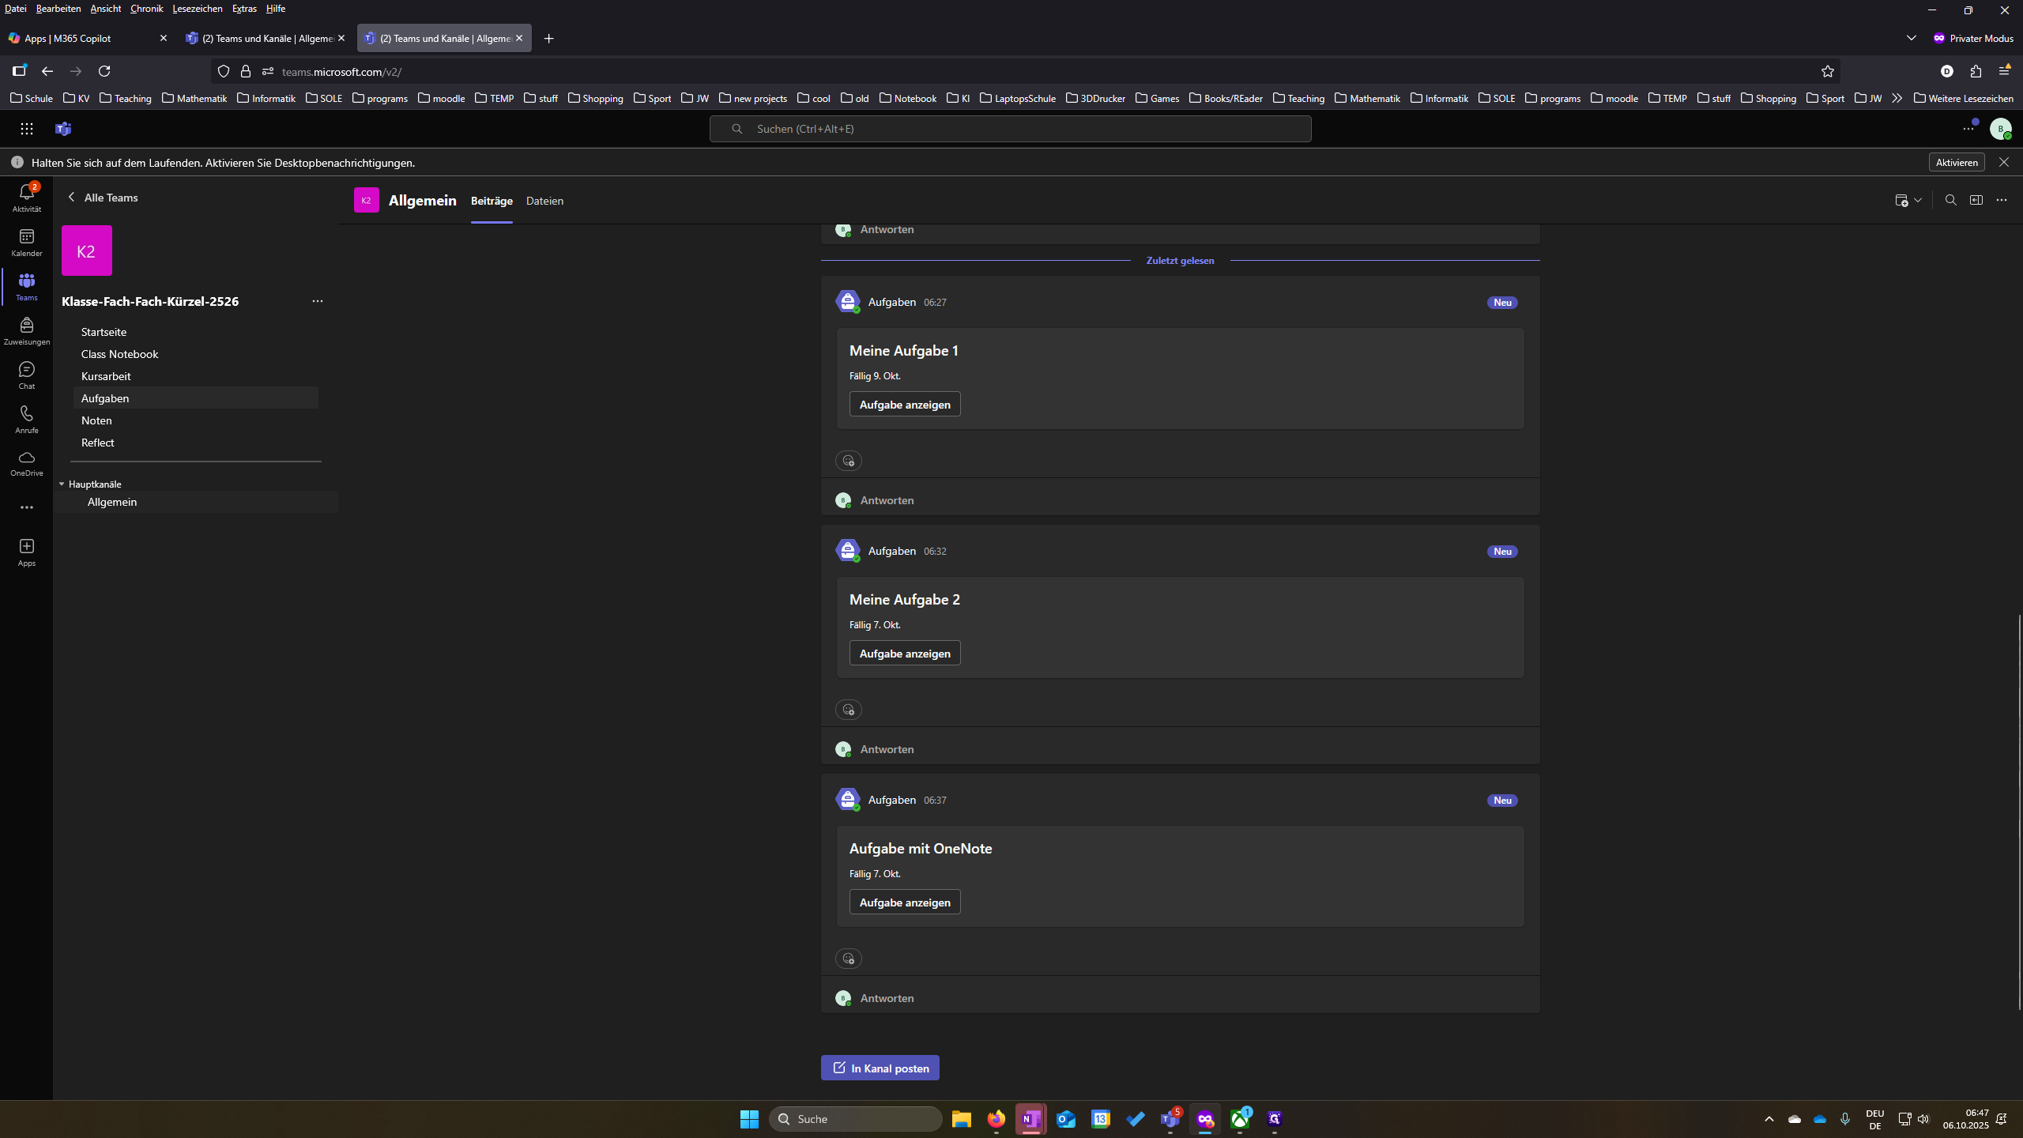Image resolution: width=2023 pixels, height=1138 pixels.
Task: Open Zuweisungen in the sidebar
Action: [27, 331]
